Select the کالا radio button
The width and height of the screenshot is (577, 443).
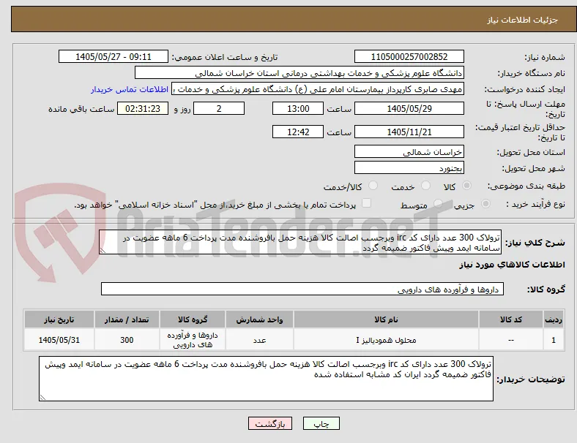pyautogui.click(x=466, y=186)
